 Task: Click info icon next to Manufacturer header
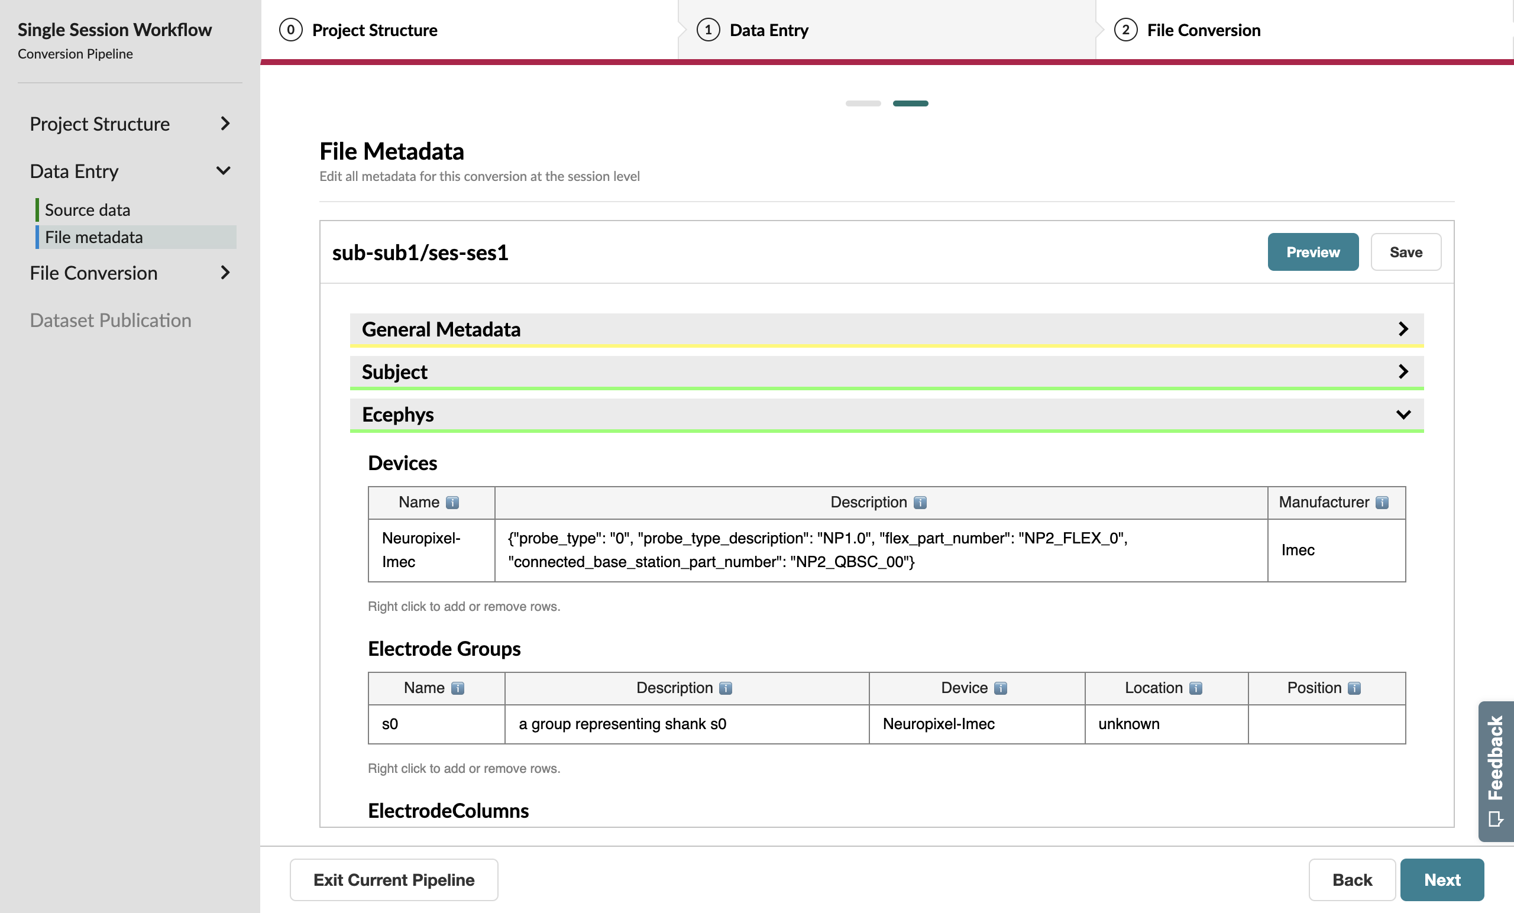point(1382,503)
